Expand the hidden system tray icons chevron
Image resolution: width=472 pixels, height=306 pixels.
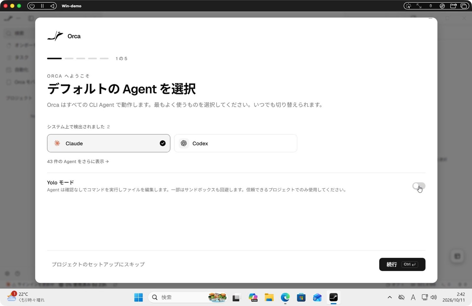click(x=390, y=297)
